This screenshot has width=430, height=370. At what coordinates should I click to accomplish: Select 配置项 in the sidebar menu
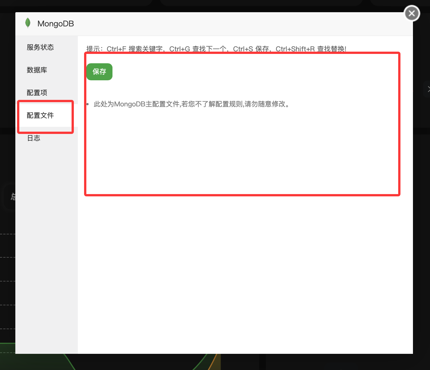37,93
